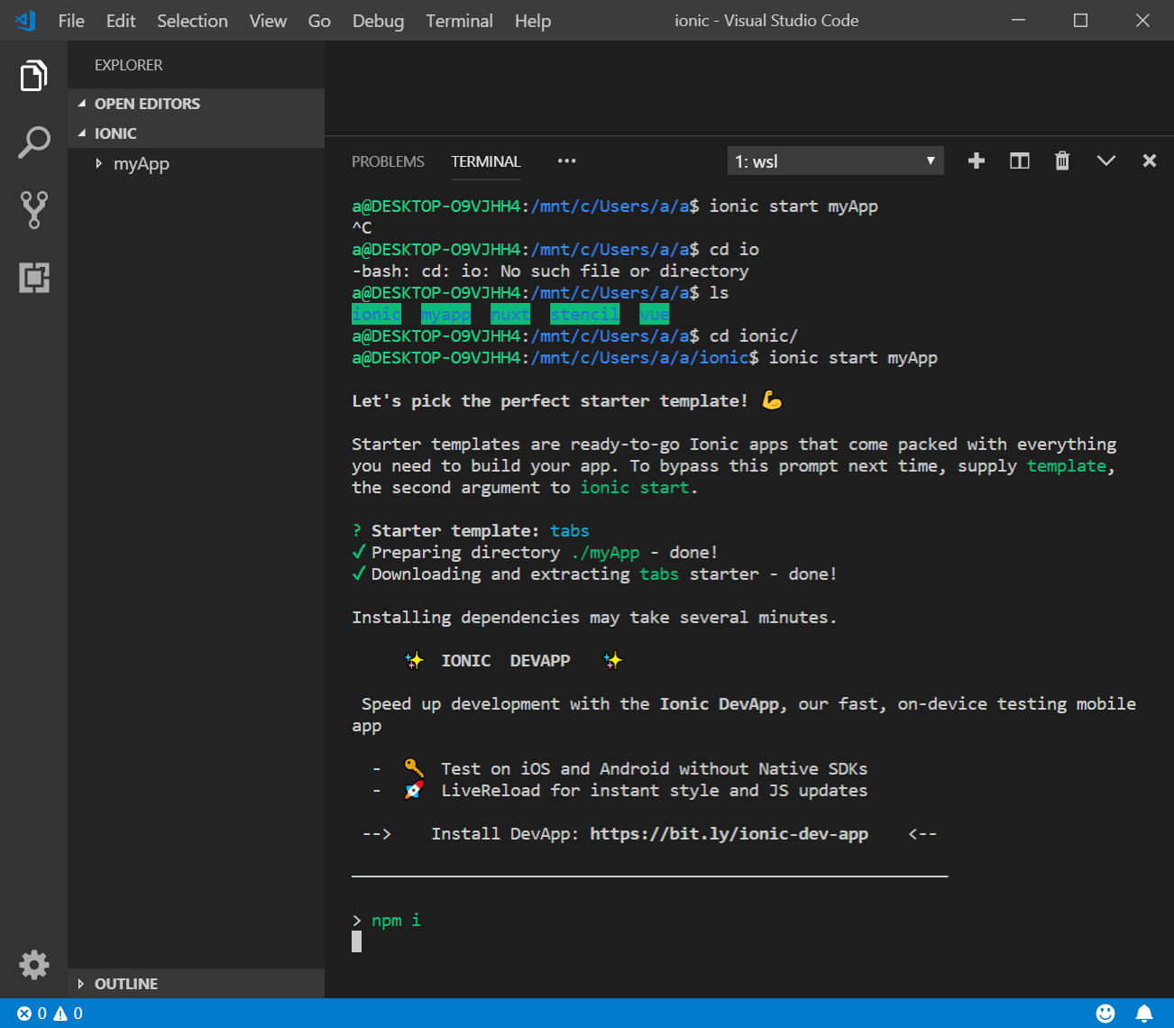Split the terminal panel
This screenshot has height=1028, width=1174.
[1019, 161]
